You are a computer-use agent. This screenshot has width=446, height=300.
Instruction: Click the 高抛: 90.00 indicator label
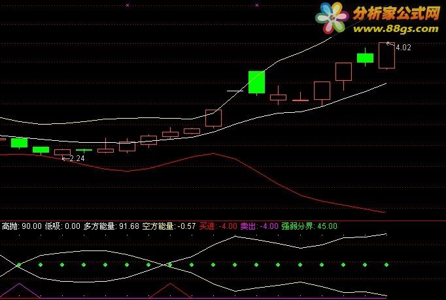pyautogui.click(x=22, y=226)
